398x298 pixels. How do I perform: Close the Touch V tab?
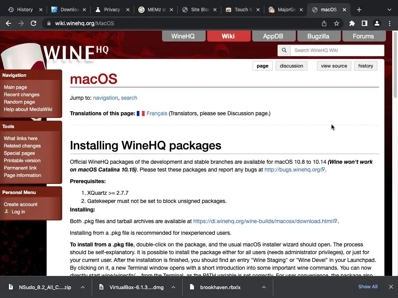(258, 10)
